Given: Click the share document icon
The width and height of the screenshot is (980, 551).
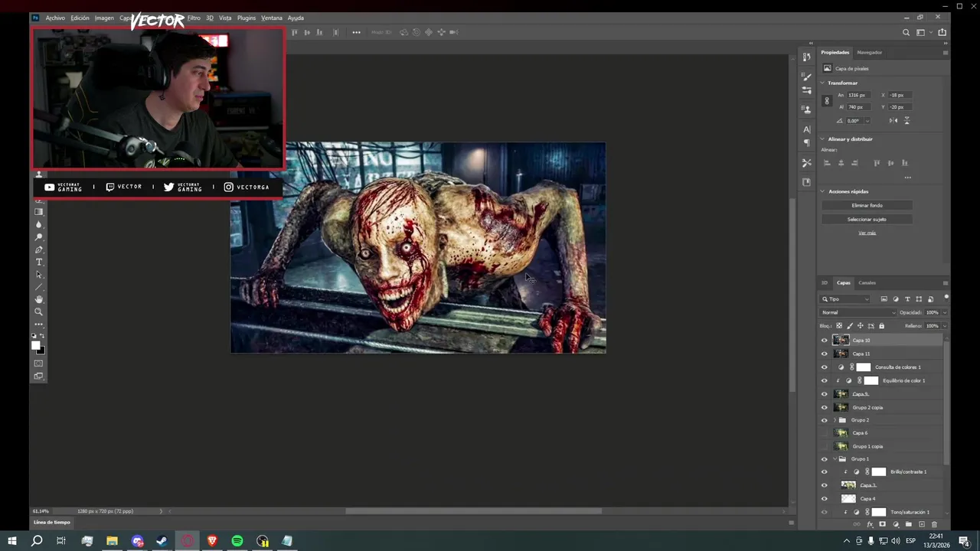Looking at the screenshot, I should point(942,32).
